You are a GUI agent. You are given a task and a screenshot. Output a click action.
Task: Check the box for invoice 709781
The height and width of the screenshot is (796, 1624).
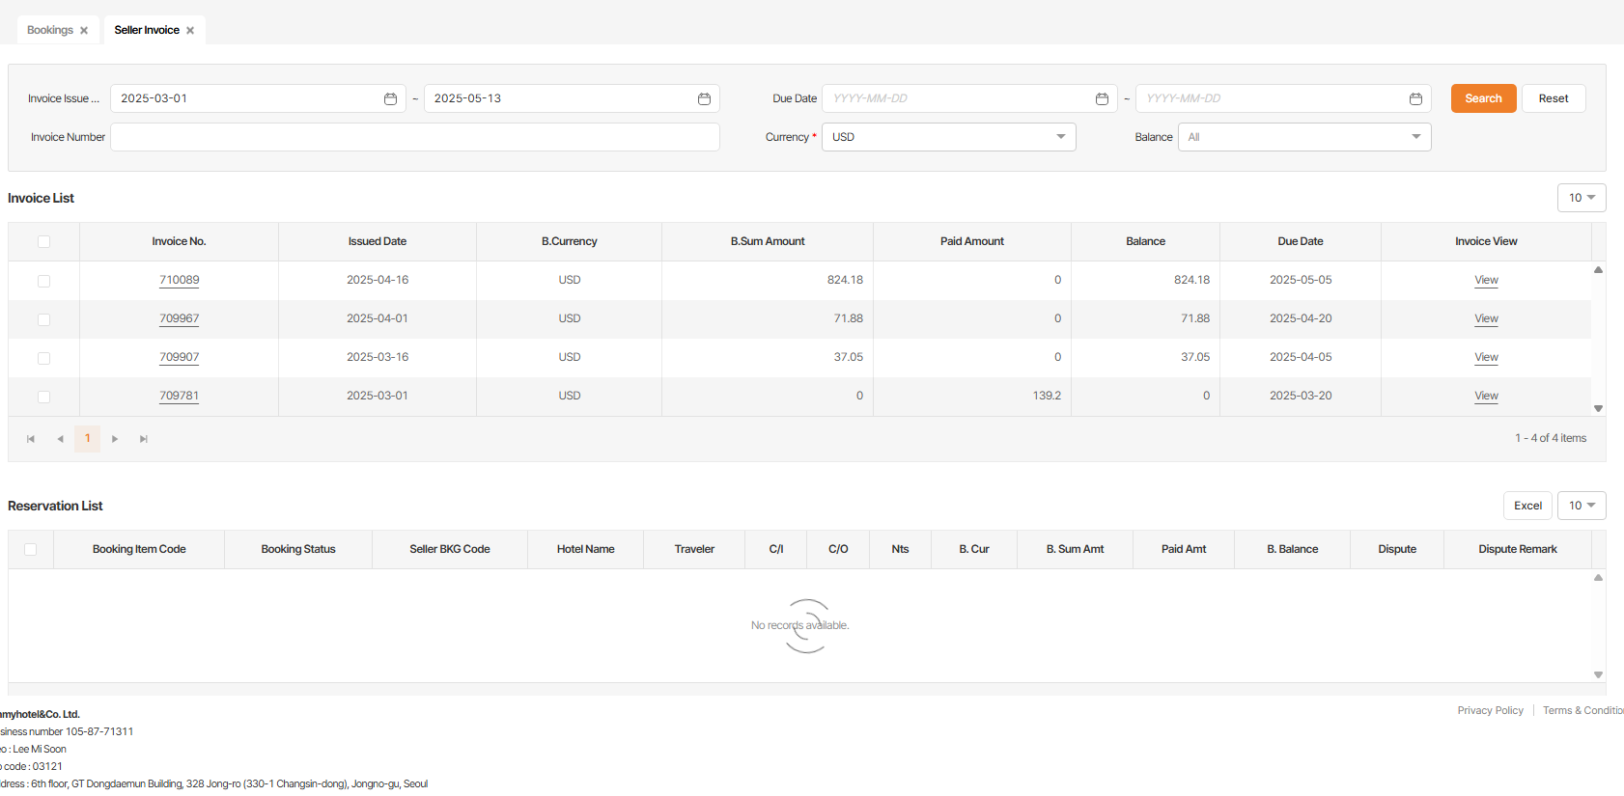pyautogui.click(x=43, y=397)
